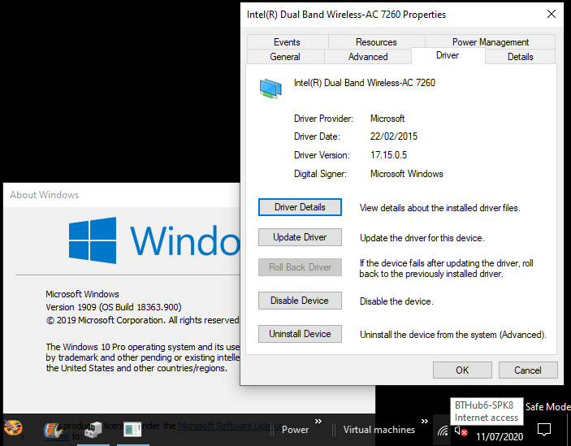
Task: Click the Windows logo in About Windows
Action: pyautogui.click(x=93, y=240)
